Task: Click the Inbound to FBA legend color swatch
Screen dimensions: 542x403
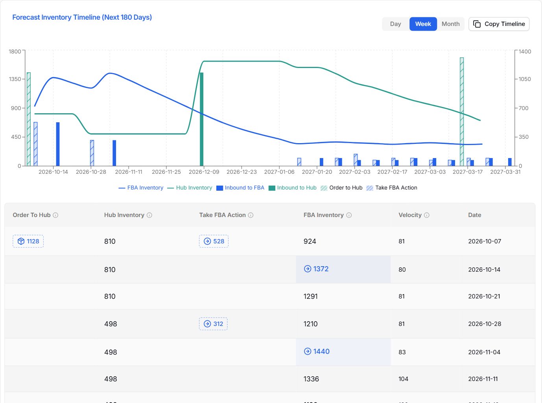Action: (x=220, y=188)
